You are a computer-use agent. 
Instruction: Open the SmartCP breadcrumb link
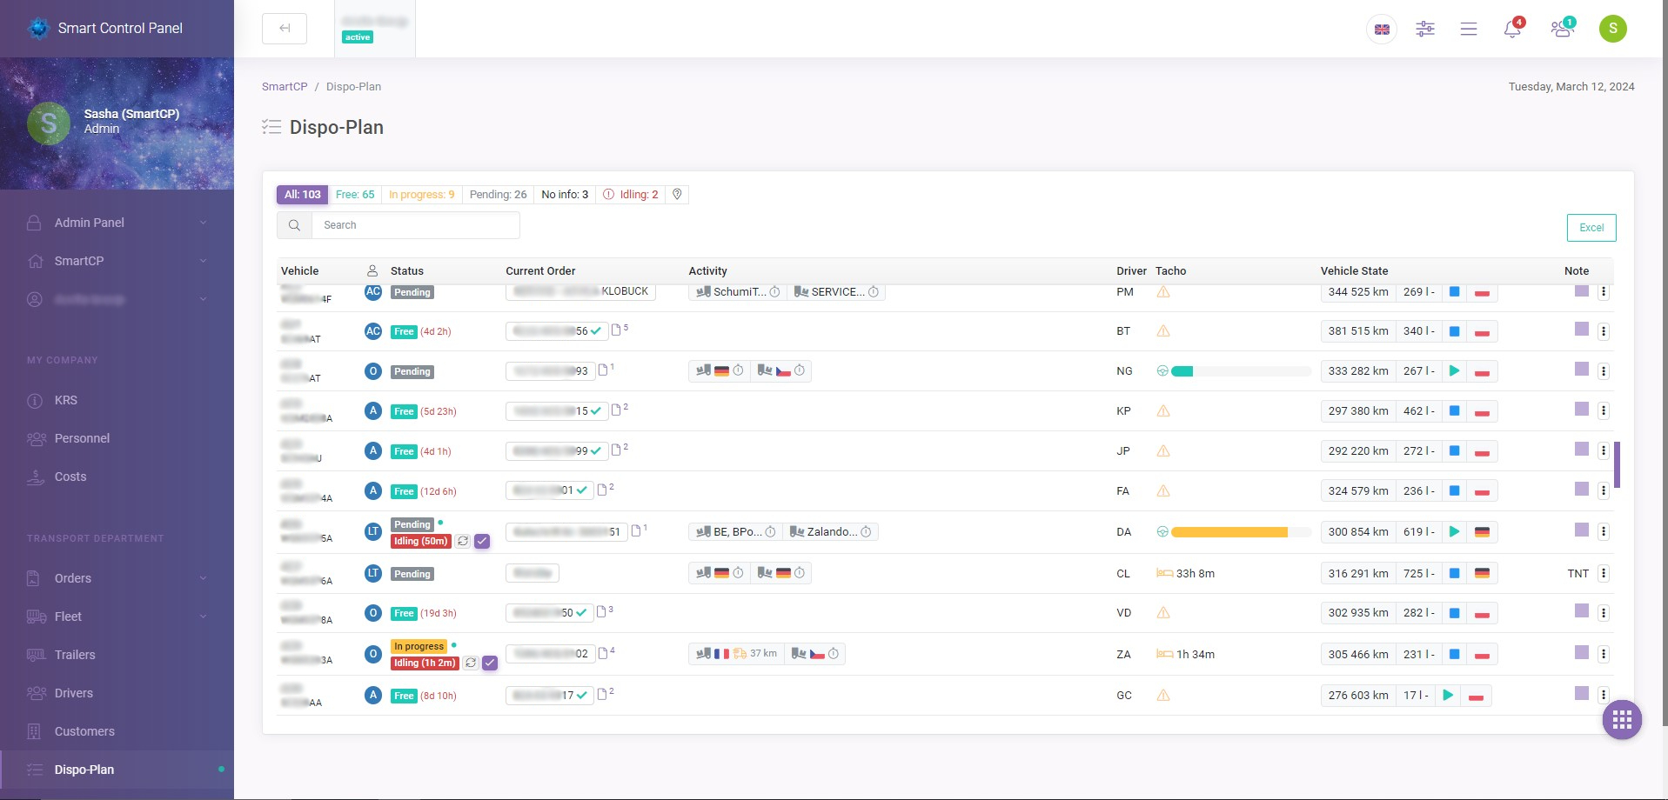coord(285,86)
